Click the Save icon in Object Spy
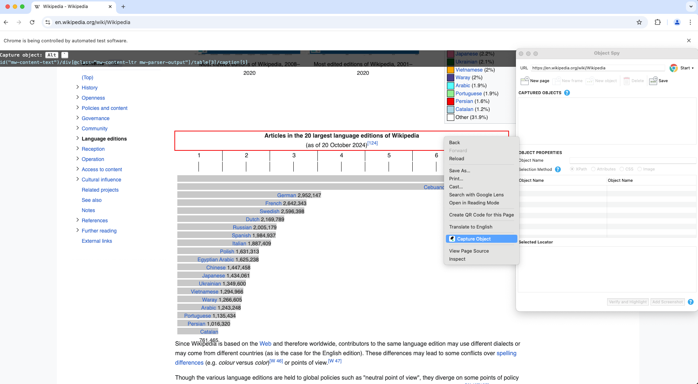Screen dimensions: 698x384 pos(653,81)
